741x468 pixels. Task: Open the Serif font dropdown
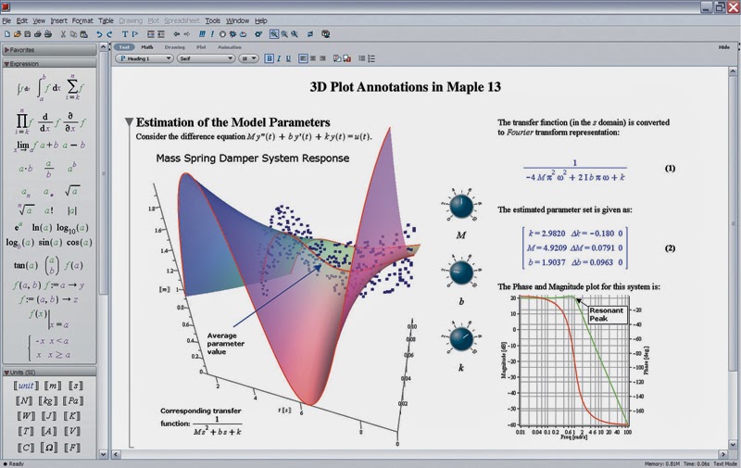pos(206,58)
